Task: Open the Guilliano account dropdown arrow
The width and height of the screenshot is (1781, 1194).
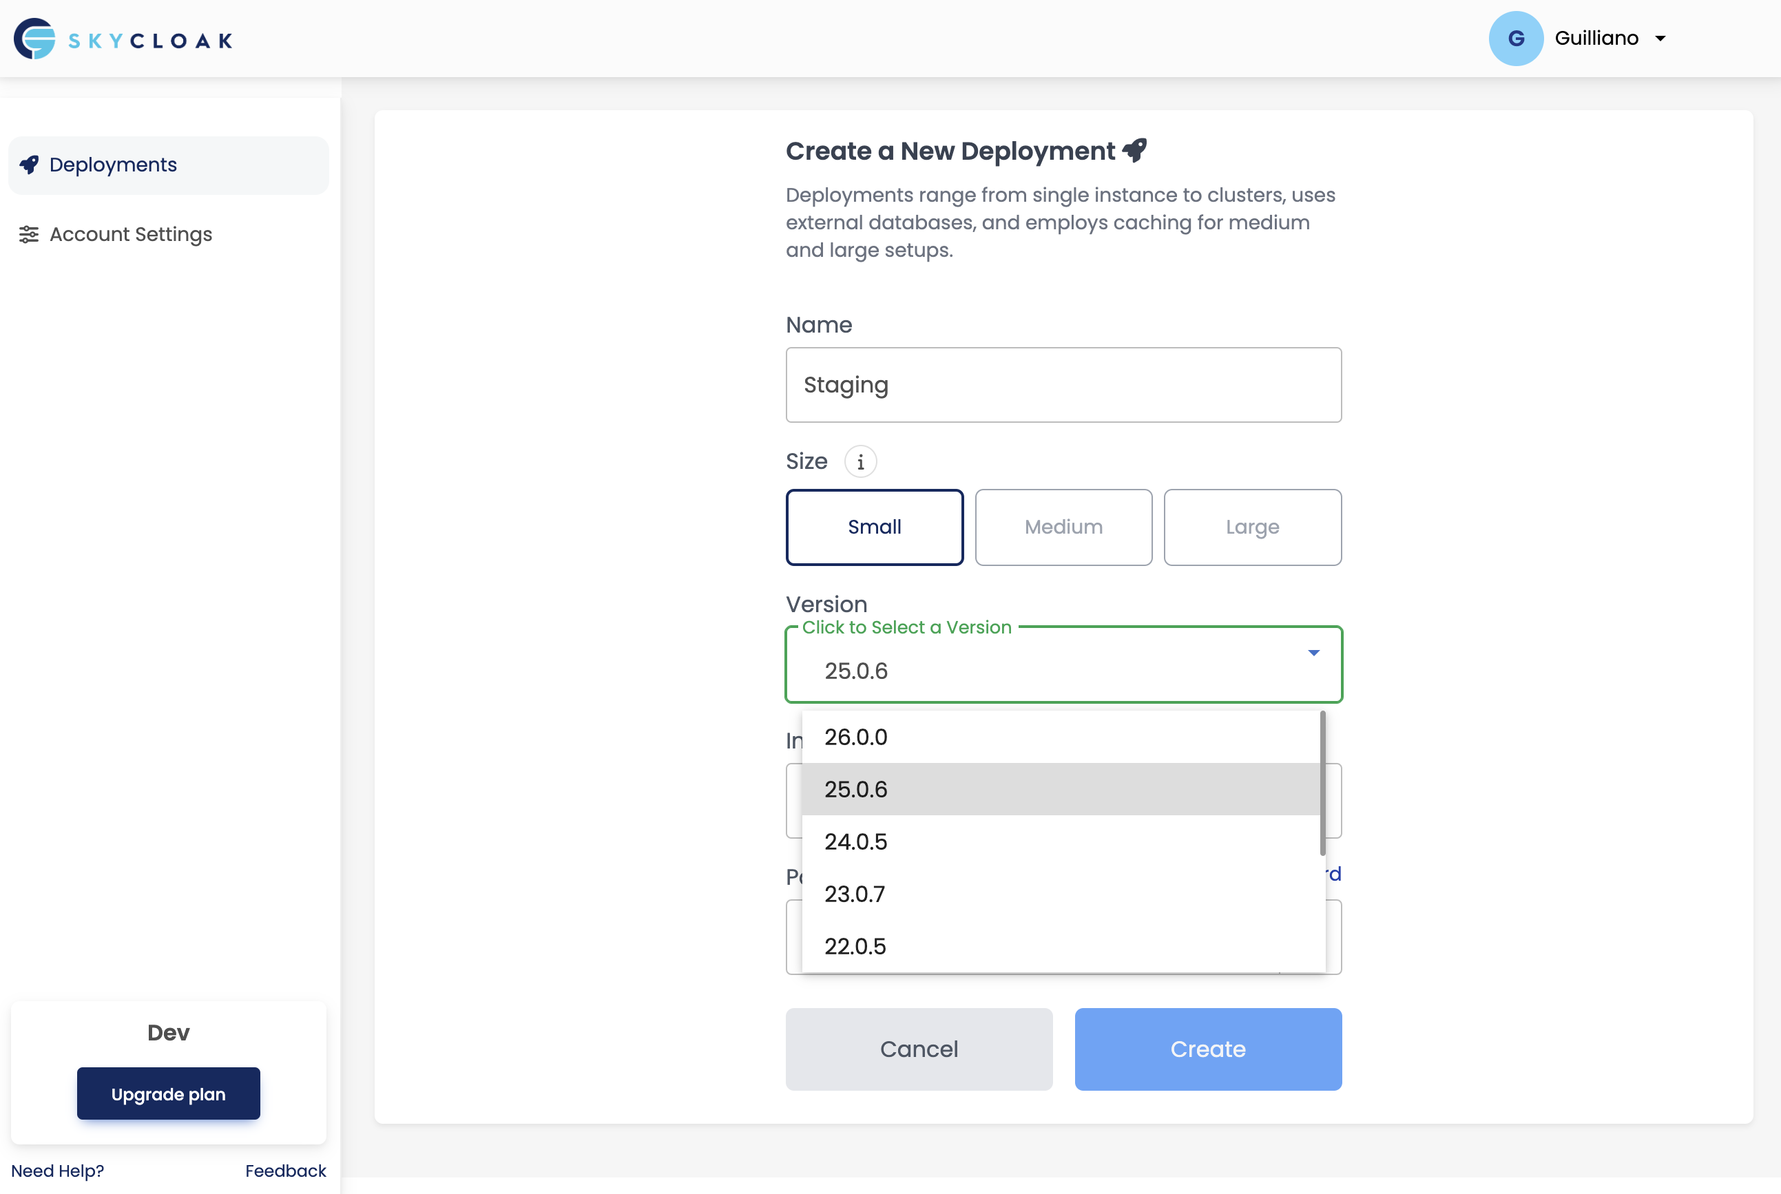Action: tap(1660, 39)
